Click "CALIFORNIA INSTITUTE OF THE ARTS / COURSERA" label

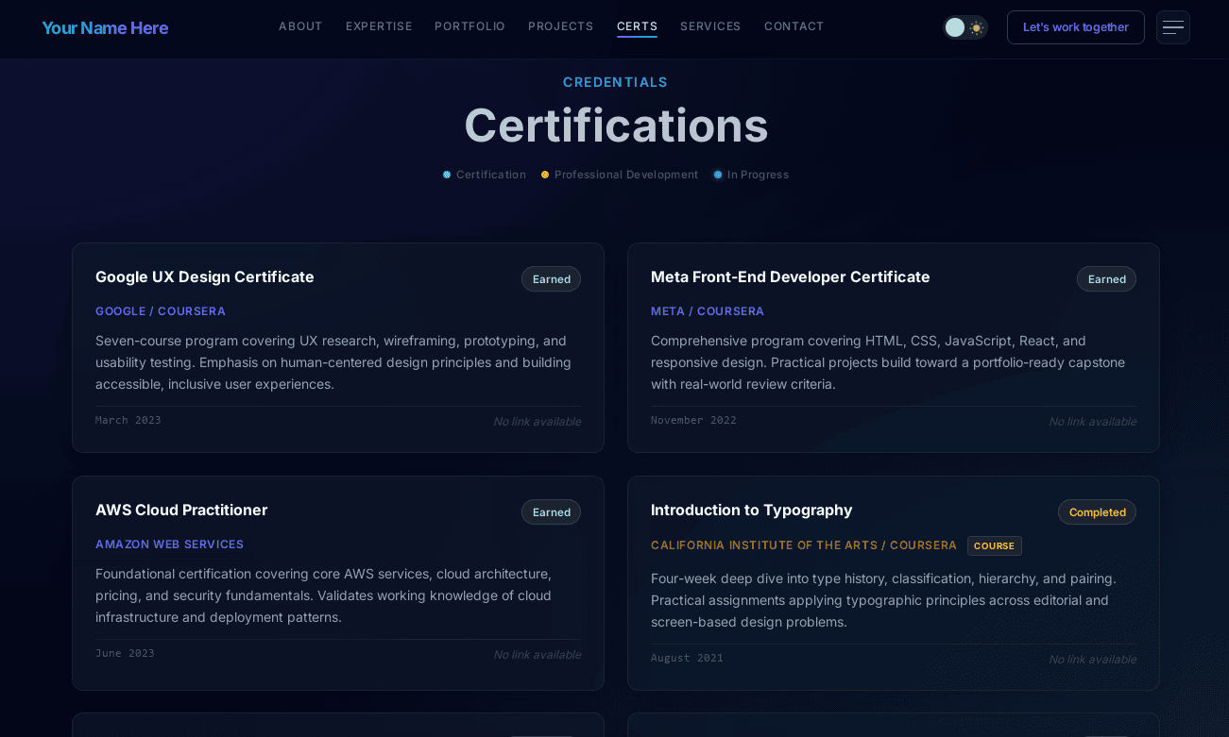click(x=804, y=545)
